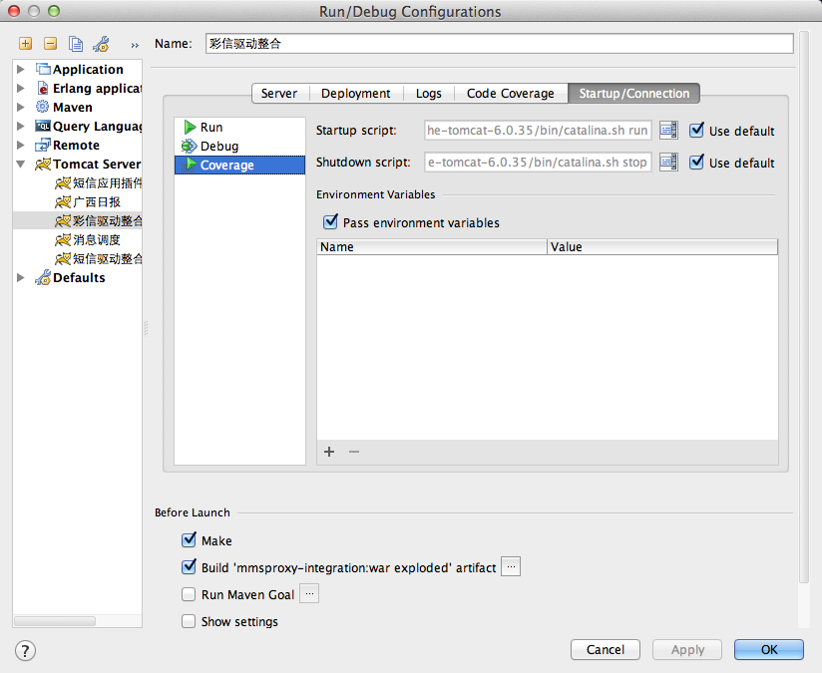Click the Shutdown script field
Screen dimensions: 822x673
538,162
